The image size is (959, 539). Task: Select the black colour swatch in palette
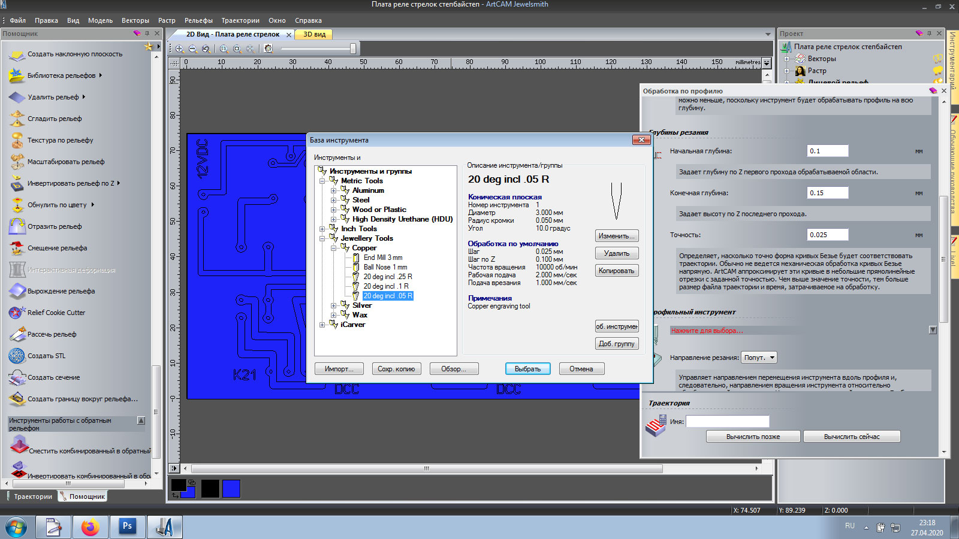click(x=210, y=489)
